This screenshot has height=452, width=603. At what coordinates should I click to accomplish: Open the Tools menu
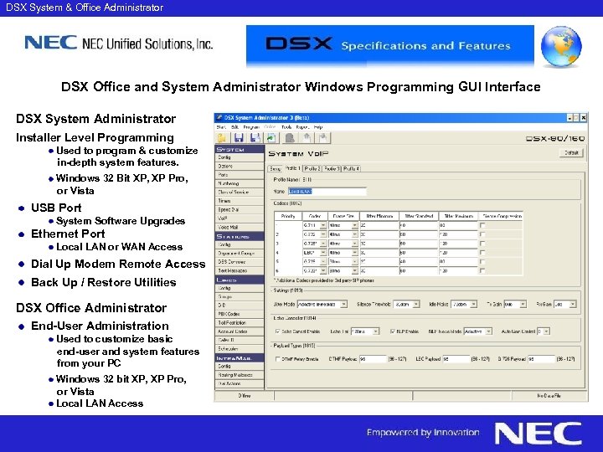(286, 127)
